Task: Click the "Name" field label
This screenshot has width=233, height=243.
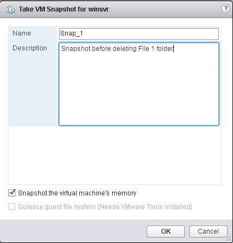Action: (22, 33)
